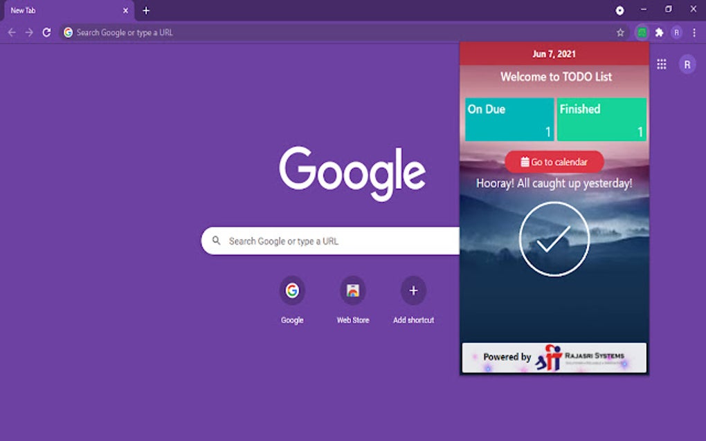Click the Go to calendar button
This screenshot has height=441, width=706.
point(554,162)
